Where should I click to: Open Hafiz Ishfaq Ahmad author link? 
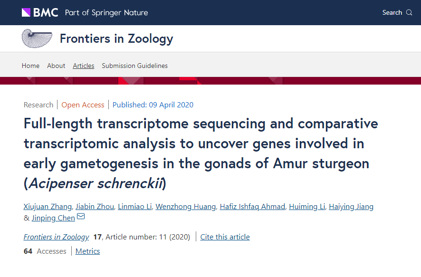252,206
